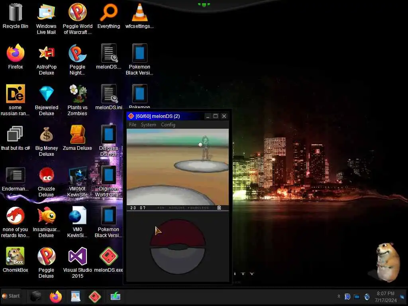Open the Config menu in melonDS
The width and height of the screenshot is (408, 306).
click(x=168, y=125)
